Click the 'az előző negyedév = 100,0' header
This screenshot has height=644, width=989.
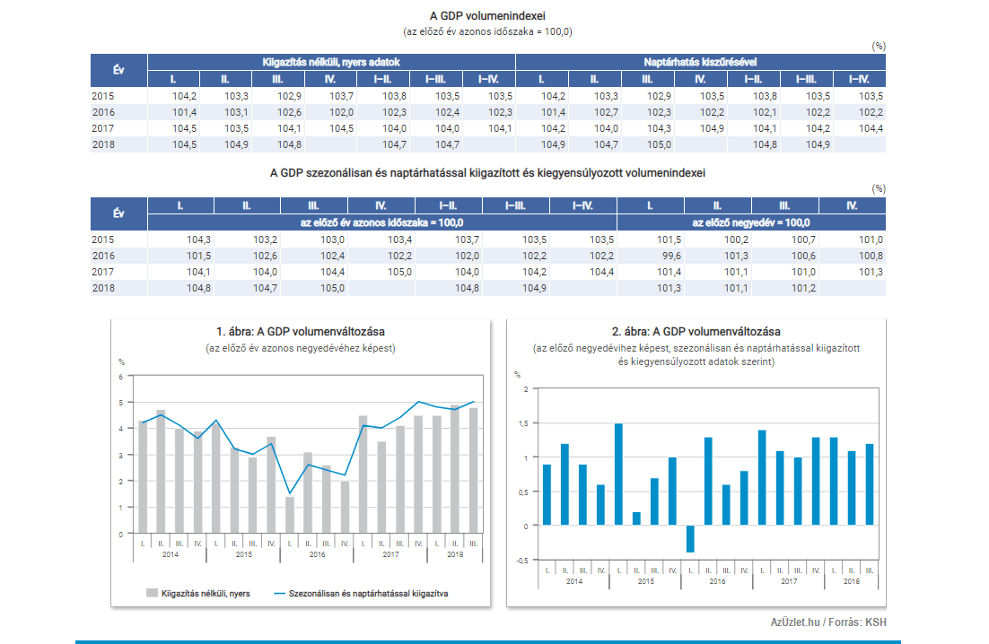751,222
